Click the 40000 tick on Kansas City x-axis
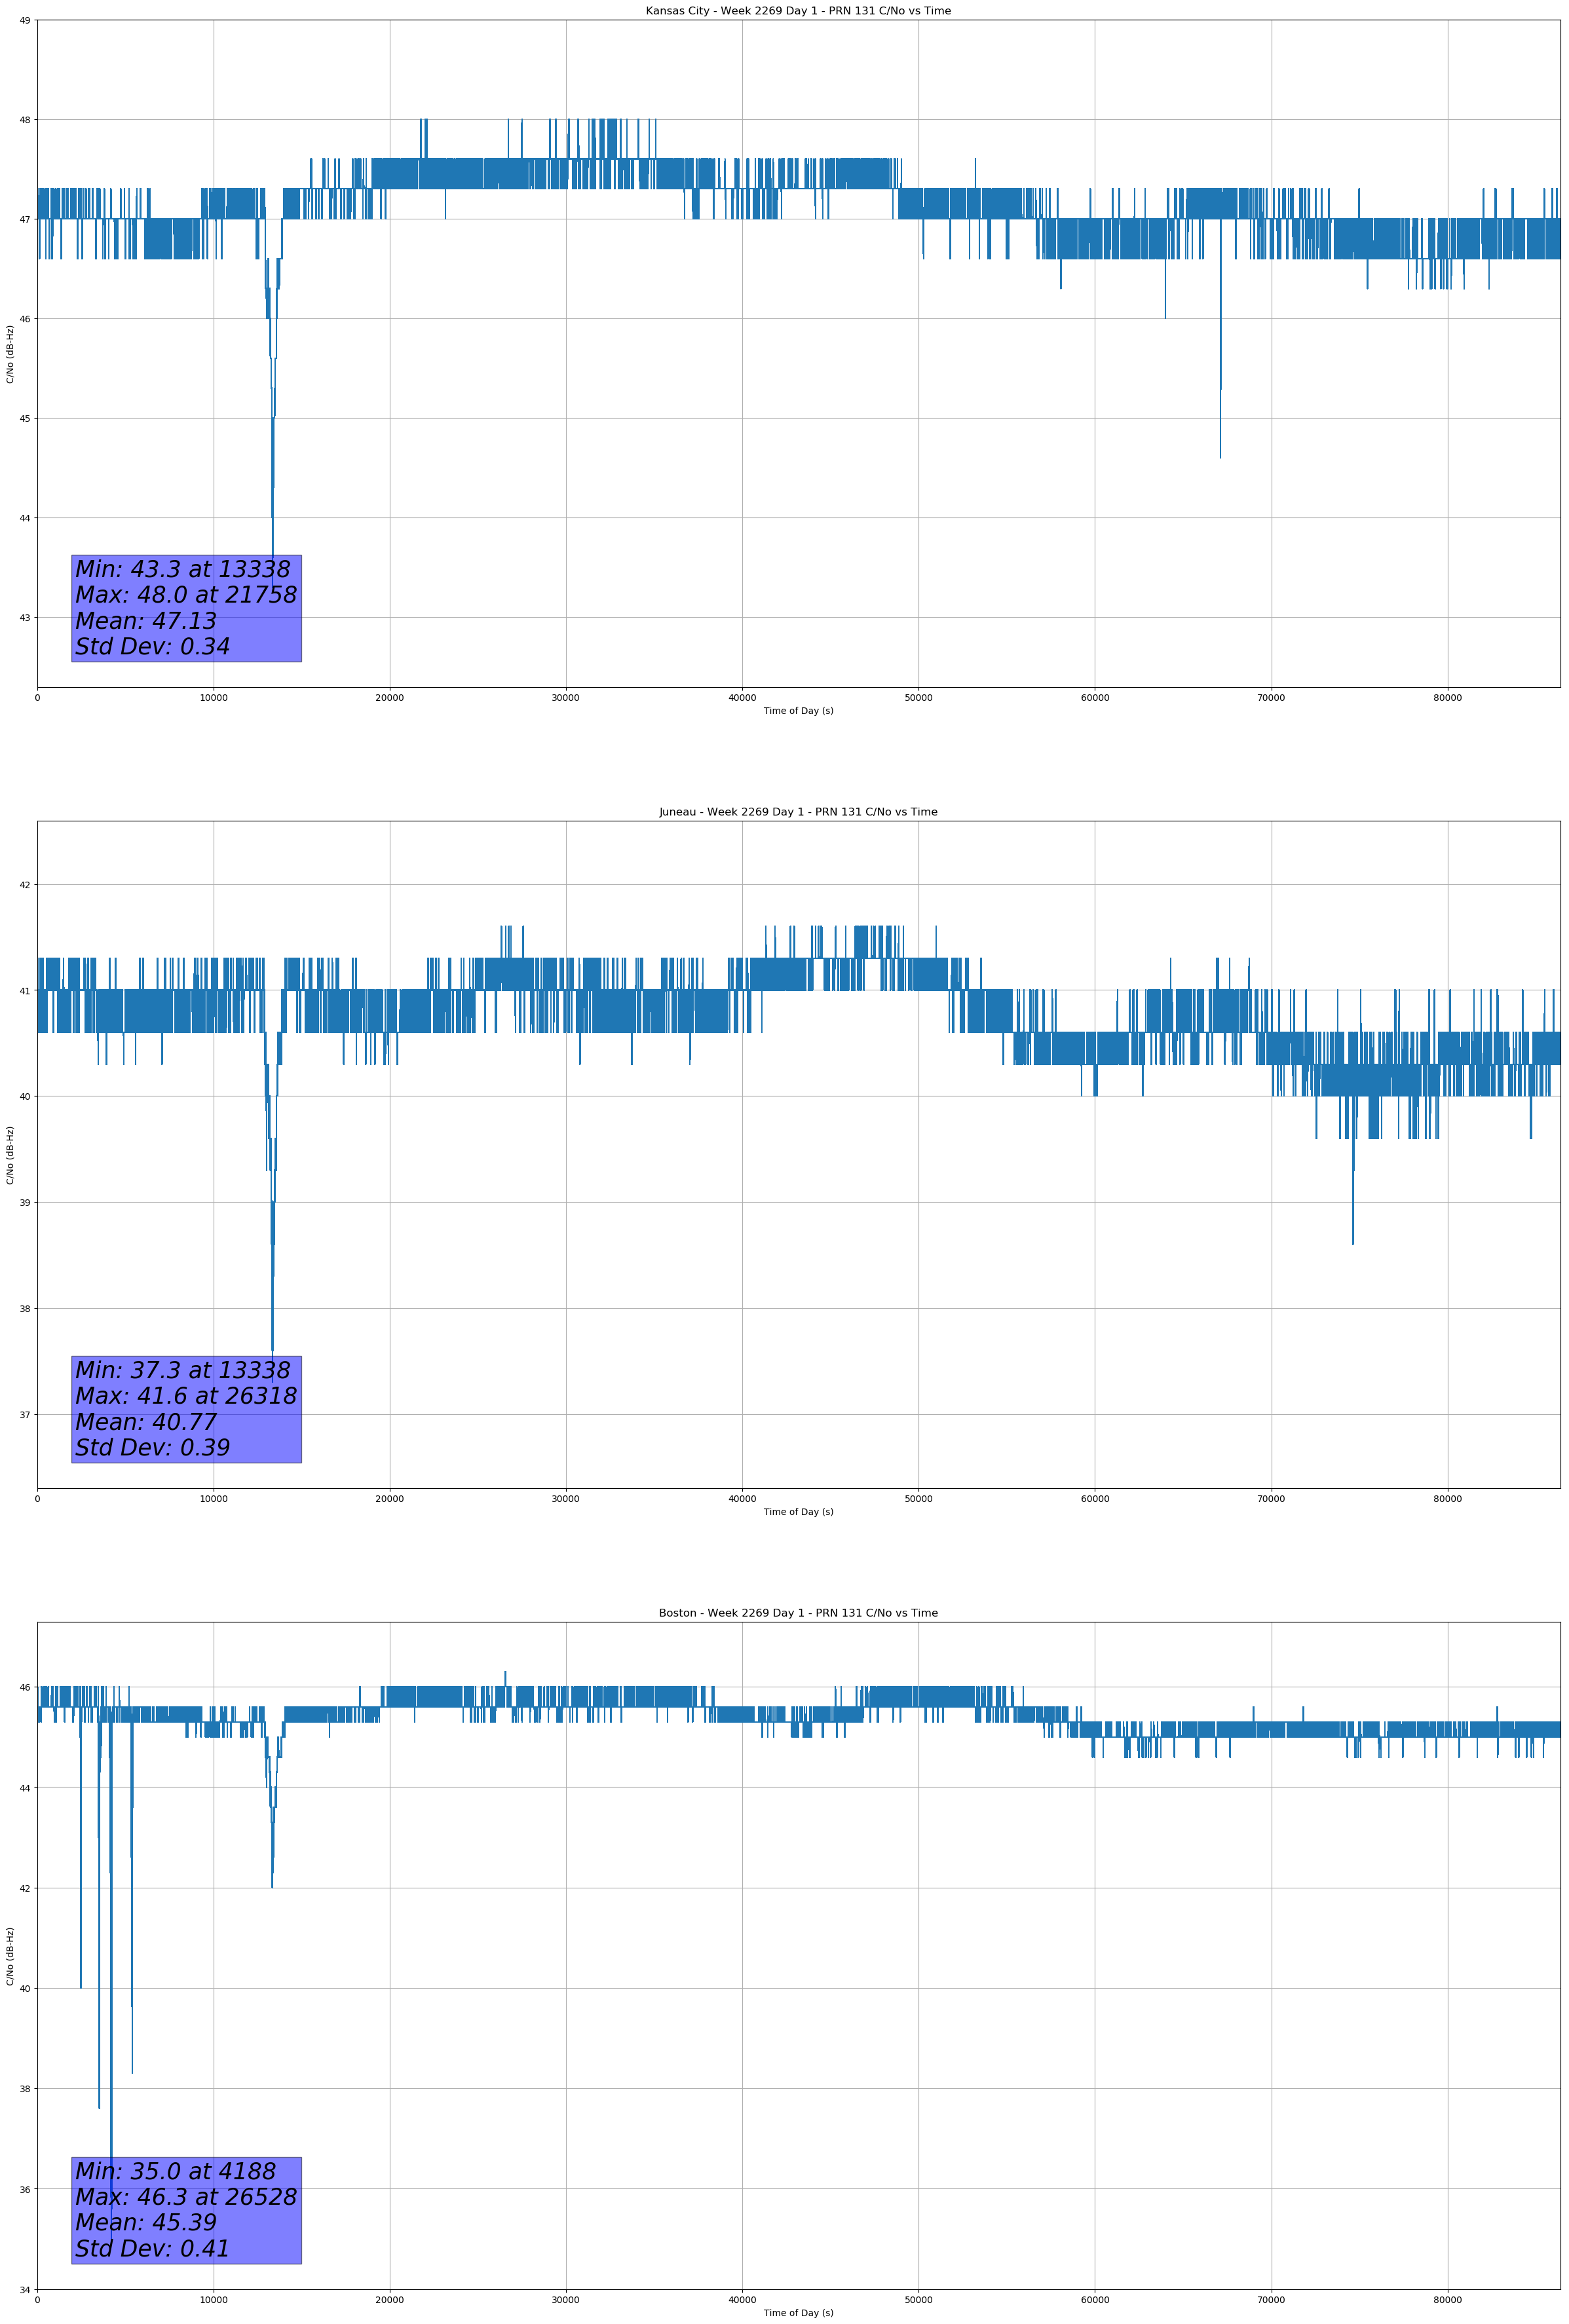 coord(742,698)
